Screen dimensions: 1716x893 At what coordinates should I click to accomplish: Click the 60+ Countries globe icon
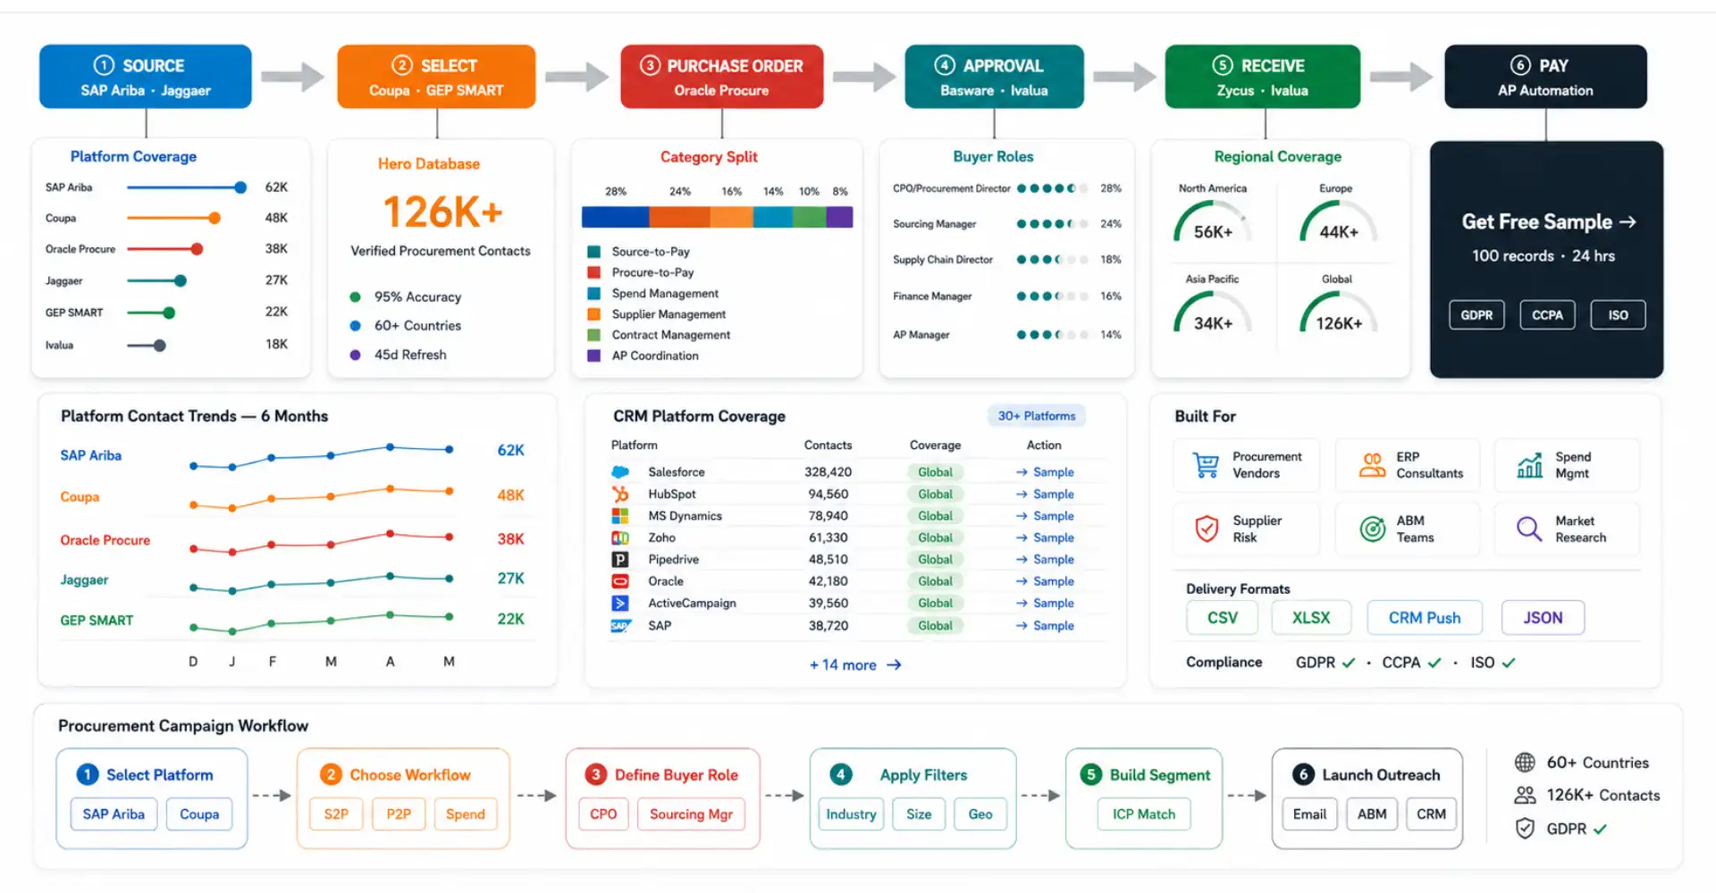tap(1525, 763)
